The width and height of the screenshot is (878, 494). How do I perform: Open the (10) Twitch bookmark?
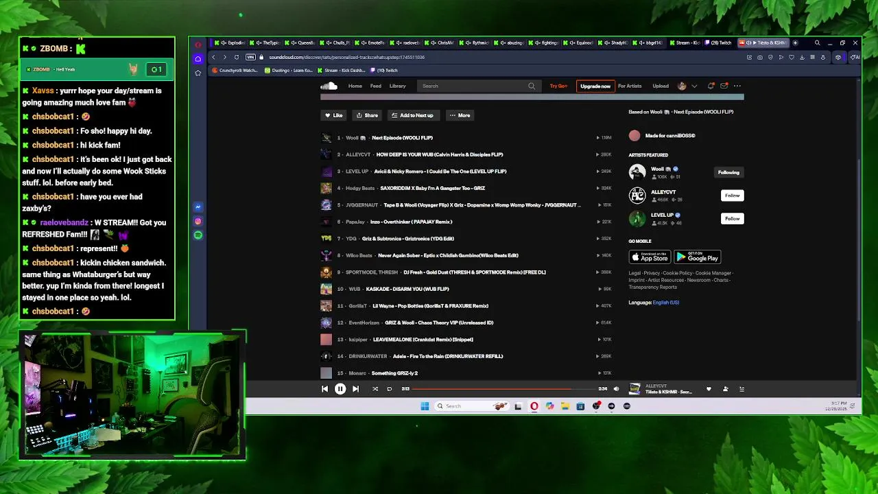(384, 70)
